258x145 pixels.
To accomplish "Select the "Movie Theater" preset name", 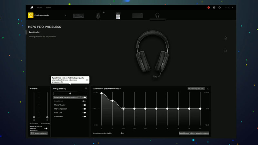I will click(60, 105).
